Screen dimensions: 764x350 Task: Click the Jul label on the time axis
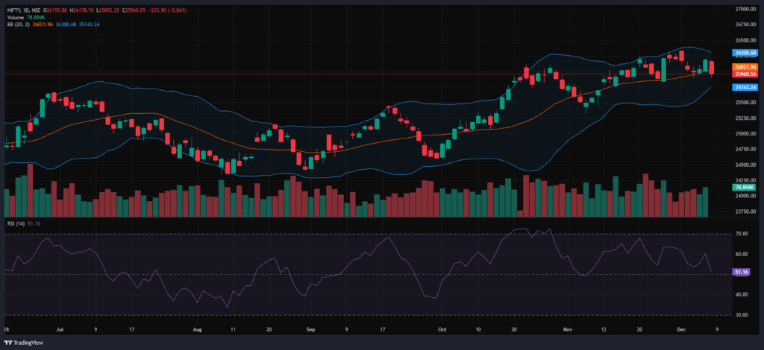click(x=60, y=328)
